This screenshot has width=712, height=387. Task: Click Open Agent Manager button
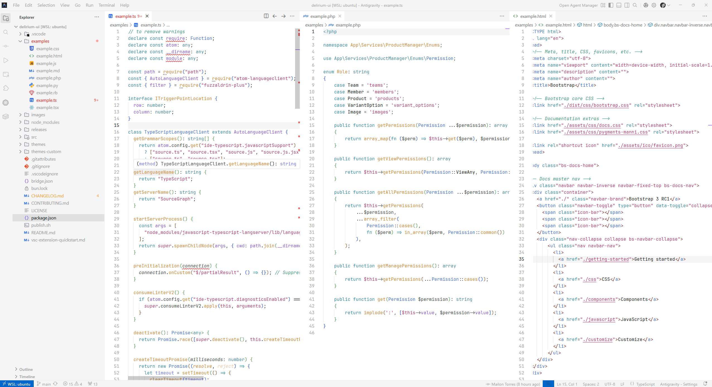[x=578, y=5]
